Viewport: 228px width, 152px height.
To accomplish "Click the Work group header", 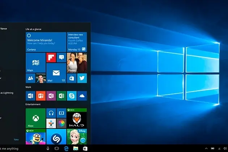I will 28,87.
